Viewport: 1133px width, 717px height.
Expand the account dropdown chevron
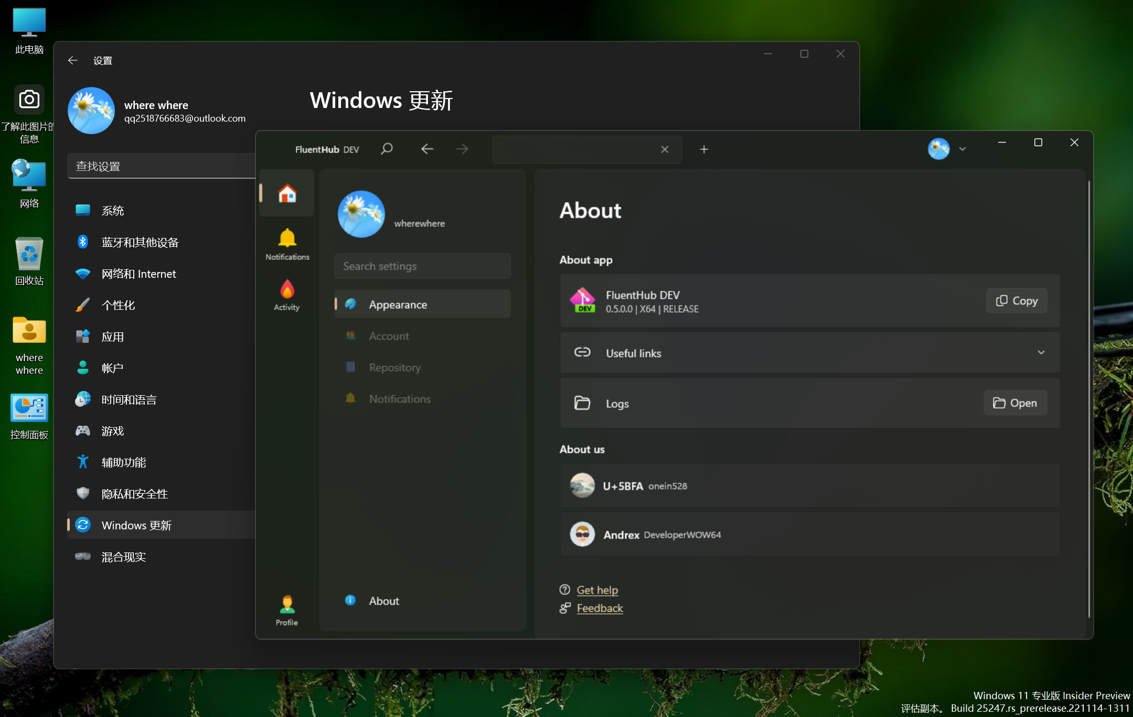click(x=963, y=149)
